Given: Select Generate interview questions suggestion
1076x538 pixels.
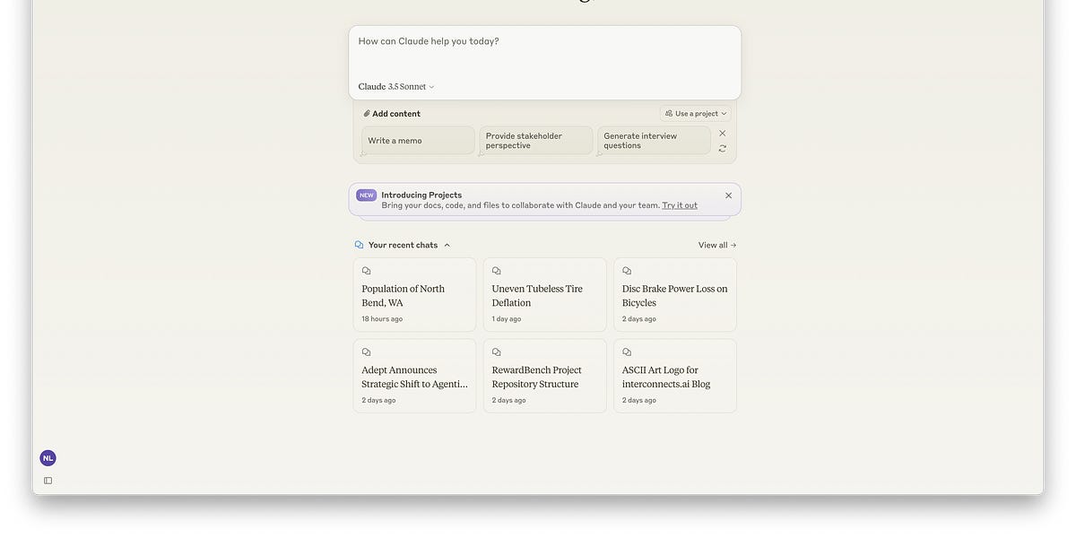Looking at the screenshot, I should [654, 141].
